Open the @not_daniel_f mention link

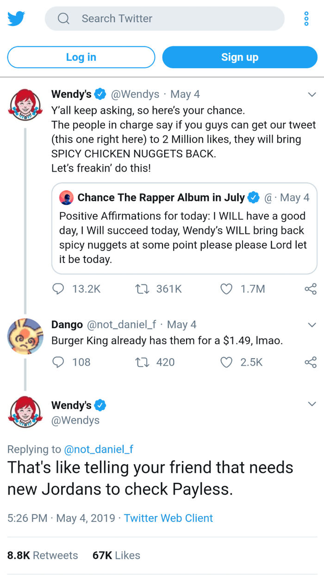(x=98, y=449)
